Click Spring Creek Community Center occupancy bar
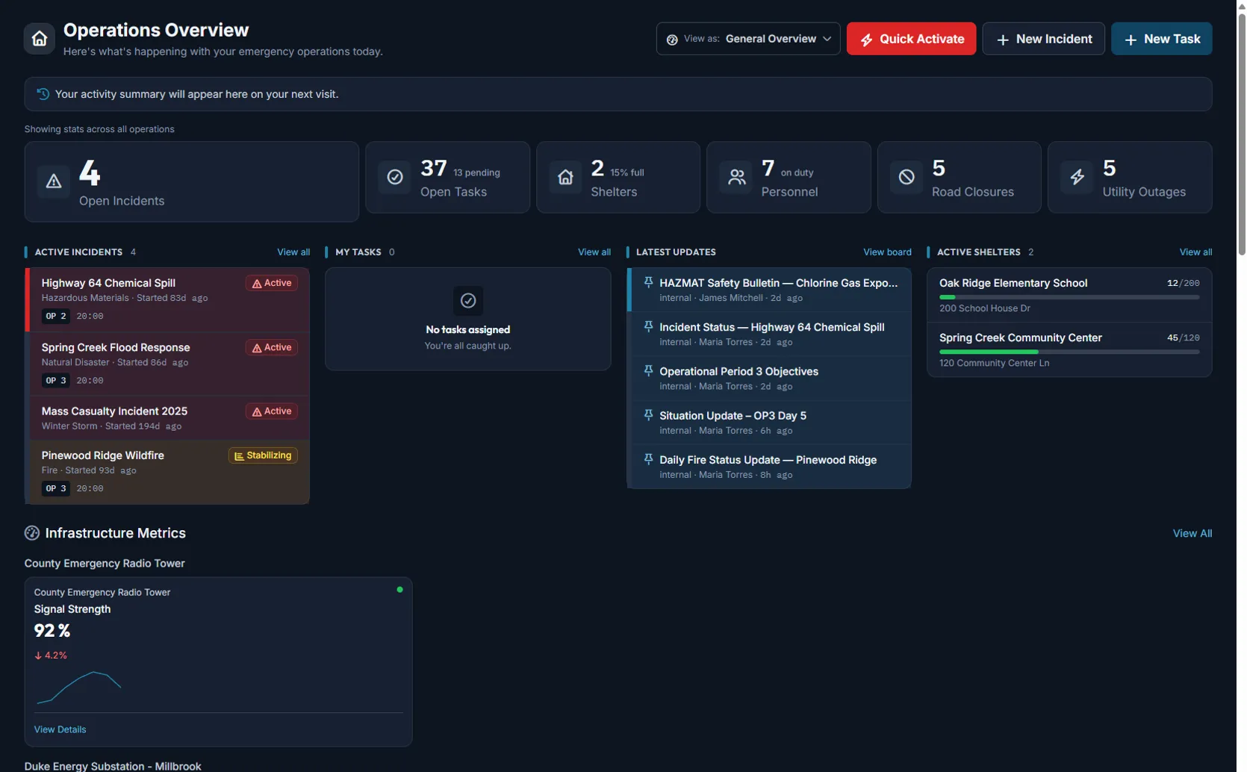The image size is (1247, 772). 1069,352
